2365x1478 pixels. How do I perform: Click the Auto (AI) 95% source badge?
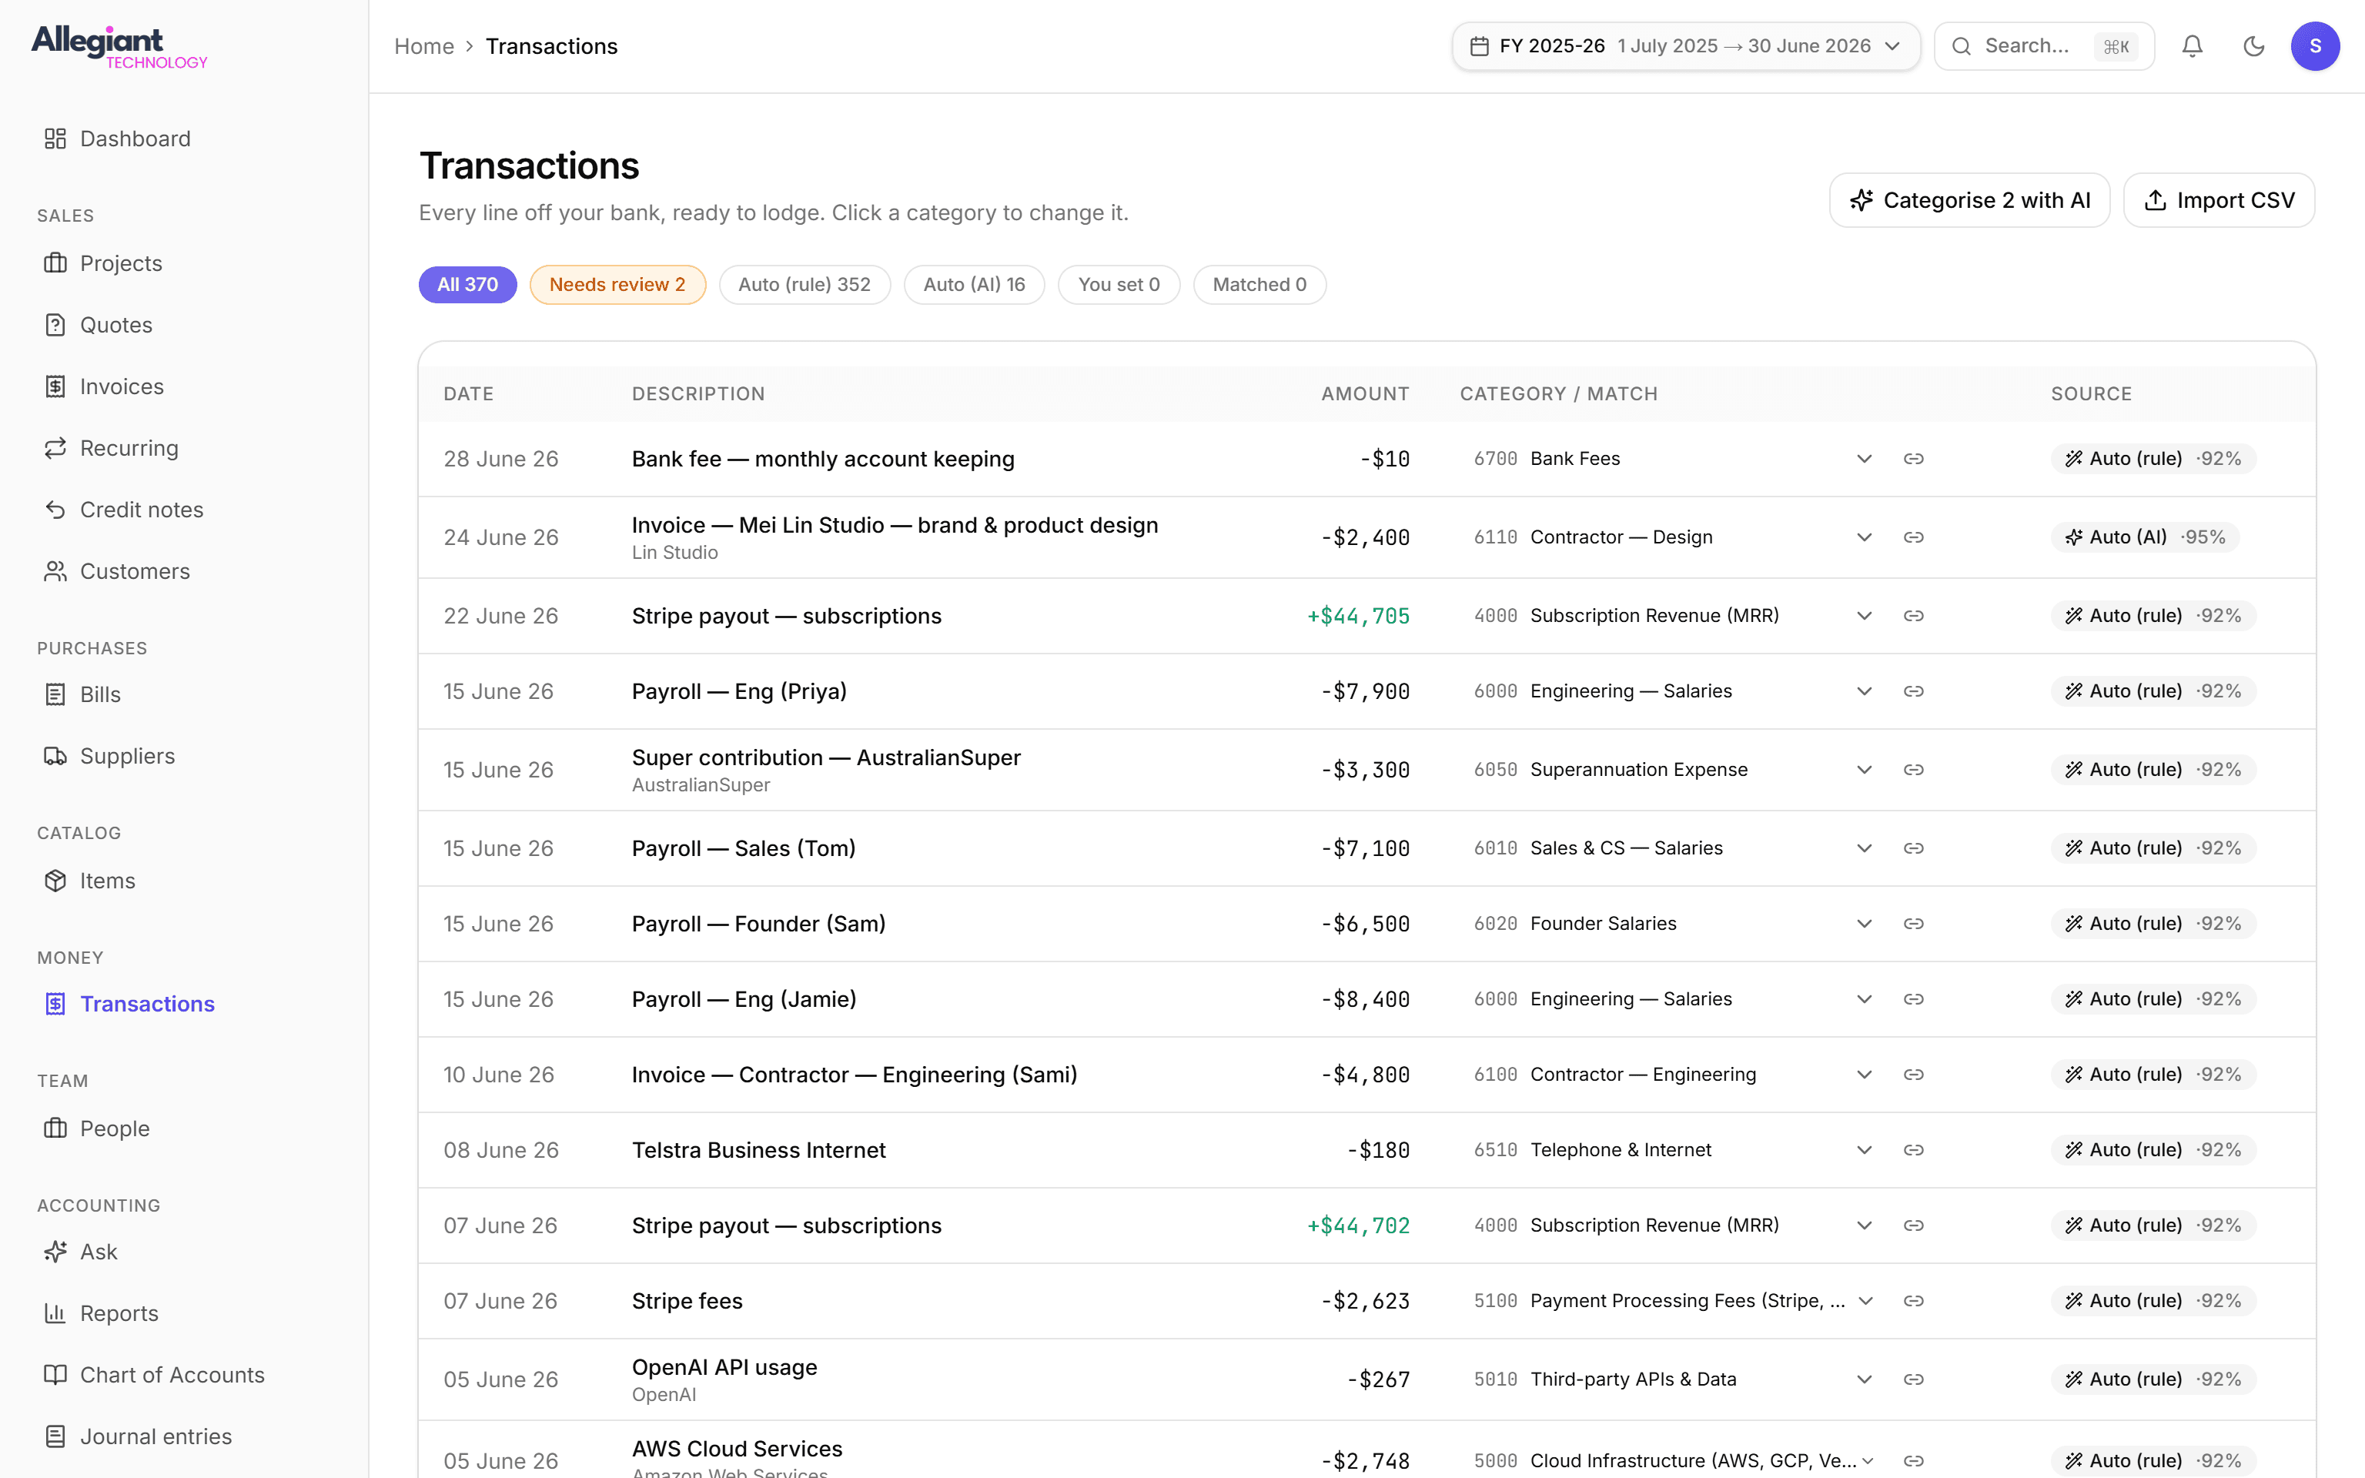point(2144,537)
